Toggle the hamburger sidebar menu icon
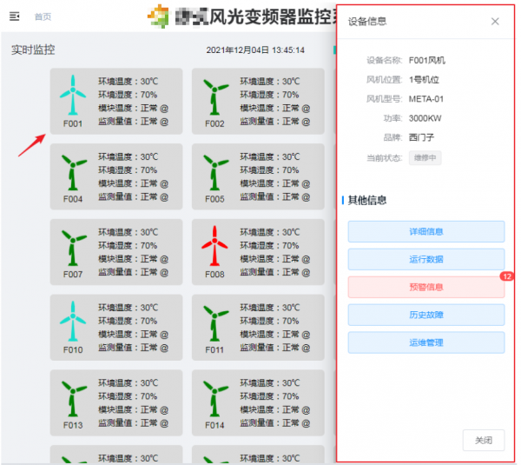Image resolution: width=521 pixels, height=465 pixels. coord(14,16)
